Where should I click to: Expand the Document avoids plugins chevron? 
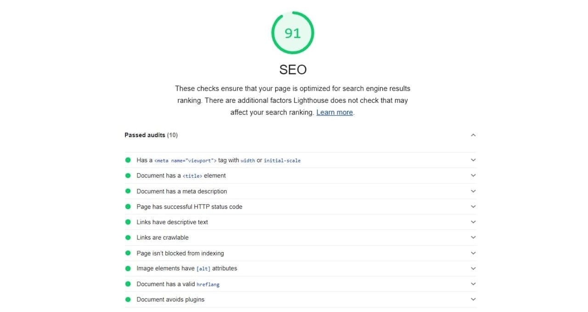[473, 300]
